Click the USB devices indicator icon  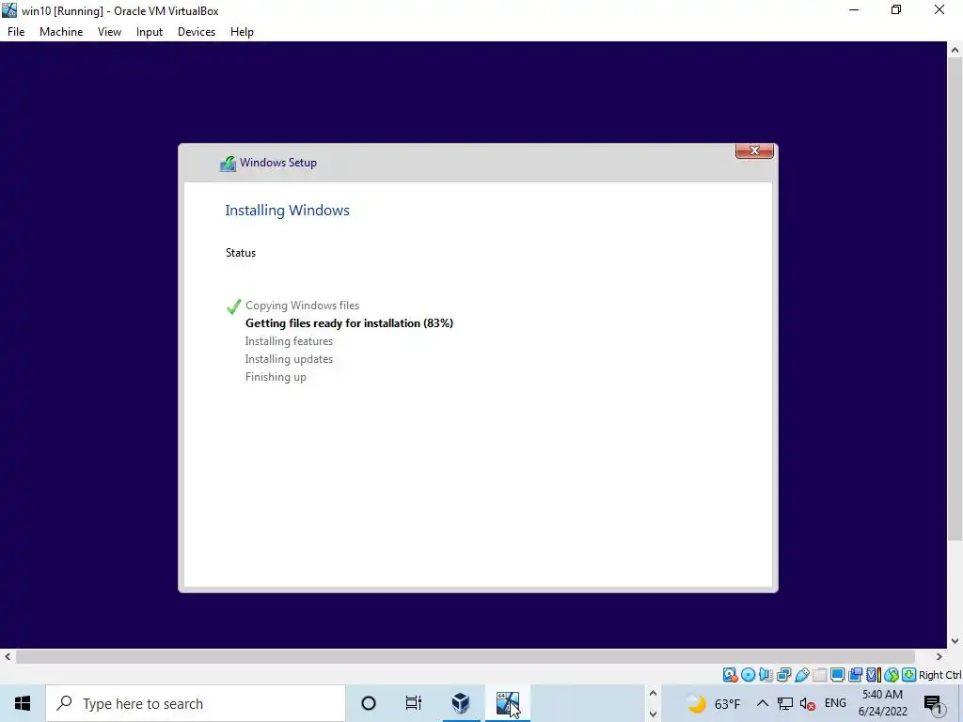coord(801,675)
